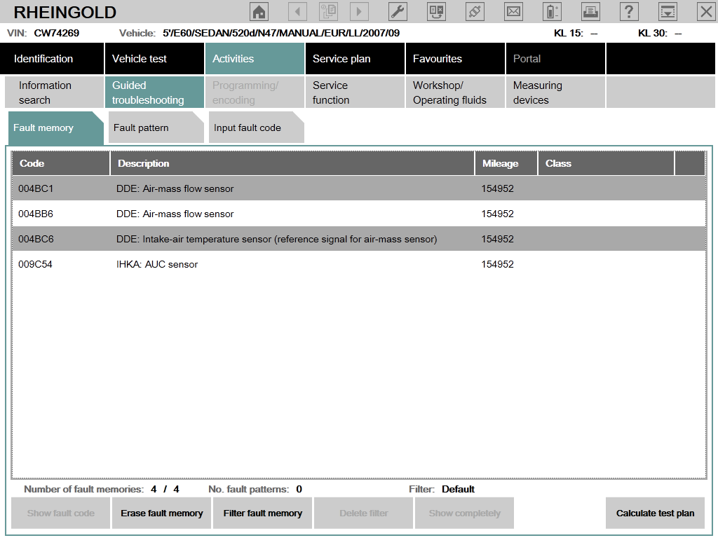Click No. fault patterns count

click(x=299, y=489)
